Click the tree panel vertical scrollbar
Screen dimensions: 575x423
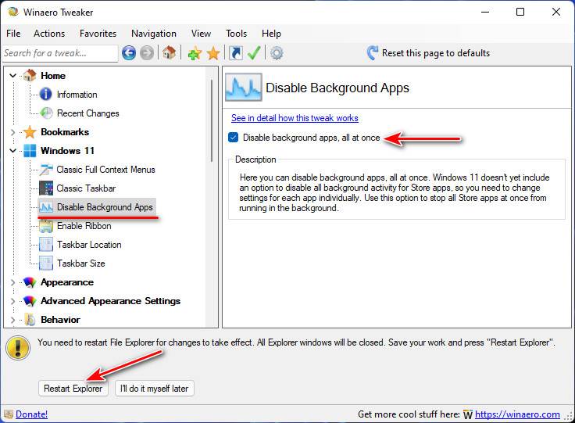212,121
